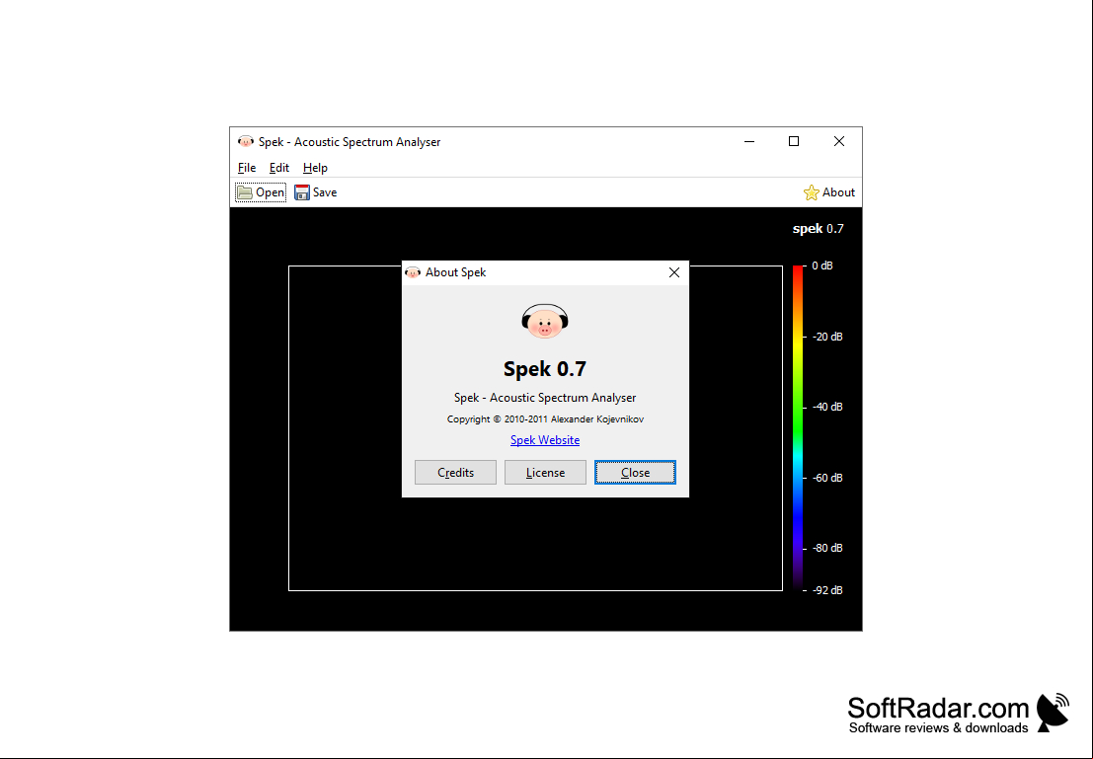The width and height of the screenshot is (1093, 759).
Task: Click 'Spek - Acoustic Spectrum Analyser' dialog description
Action: click(545, 398)
